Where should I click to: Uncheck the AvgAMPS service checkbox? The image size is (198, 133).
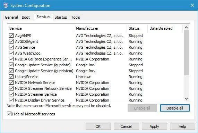[11, 36]
